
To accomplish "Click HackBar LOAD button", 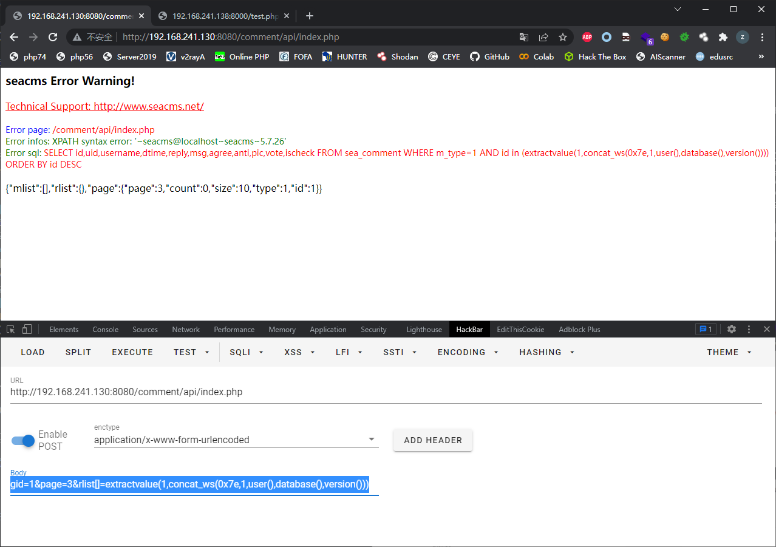I will [33, 352].
